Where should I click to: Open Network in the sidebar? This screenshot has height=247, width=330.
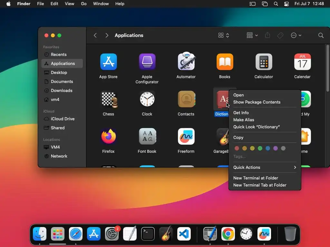62,156
